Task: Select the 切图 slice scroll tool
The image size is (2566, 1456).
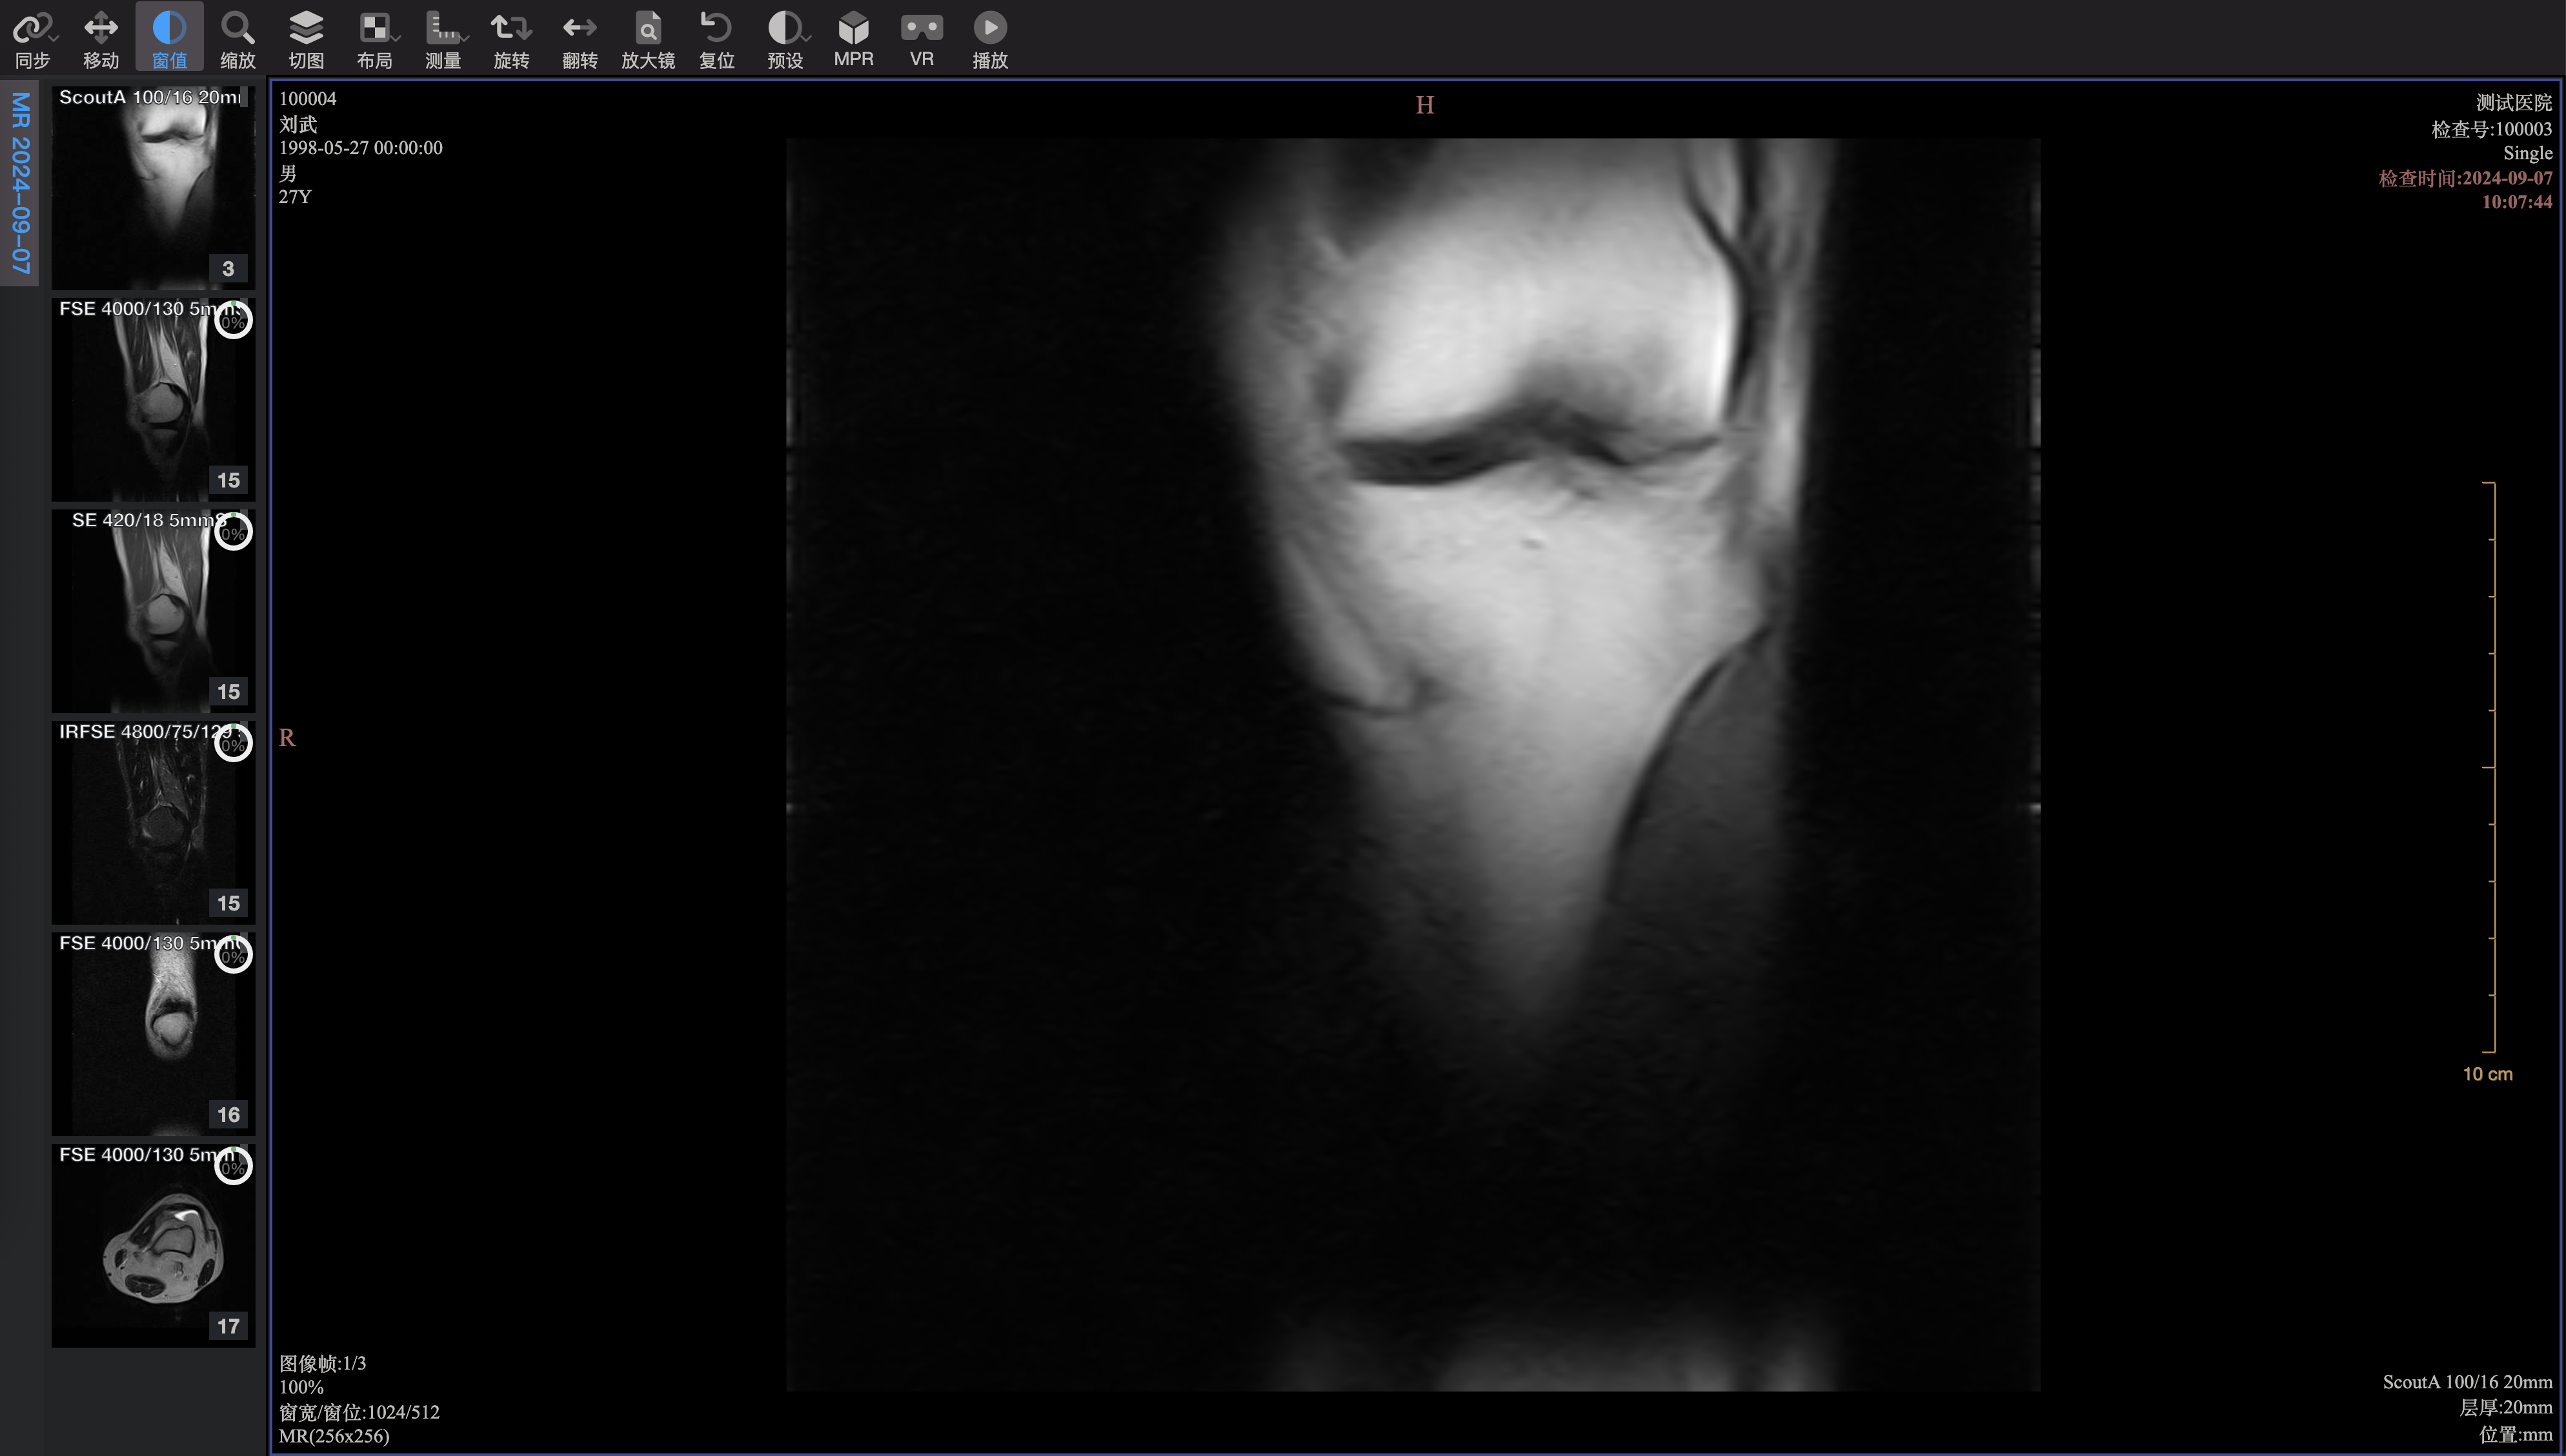Action: click(307, 38)
